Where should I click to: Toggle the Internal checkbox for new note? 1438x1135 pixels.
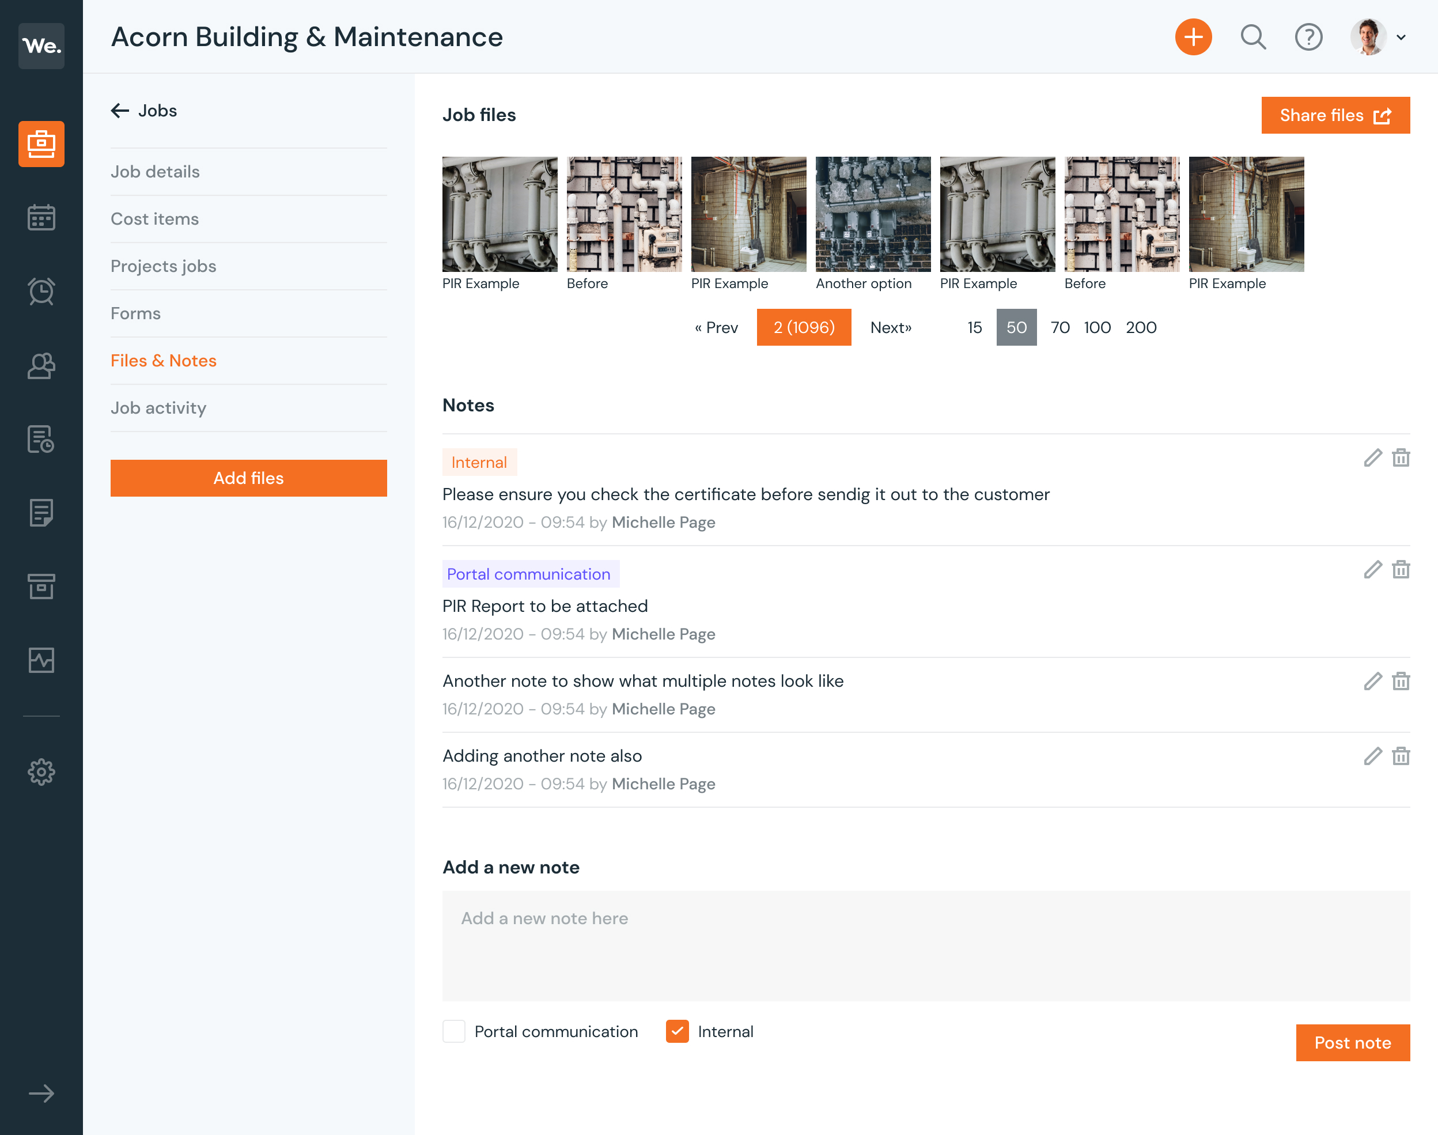click(x=677, y=1032)
